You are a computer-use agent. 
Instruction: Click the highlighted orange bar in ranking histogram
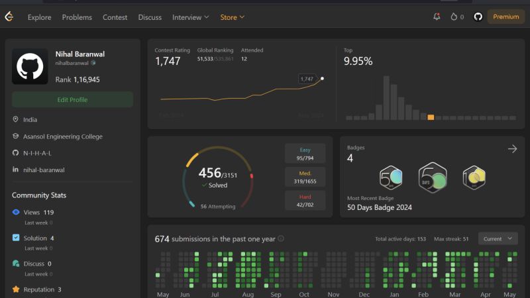[x=431, y=117]
